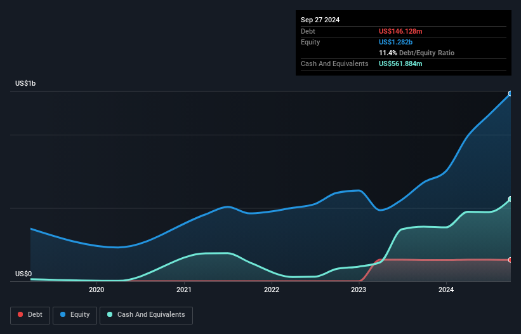Select the Debt endpoint marker on the chart

point(510,260)
